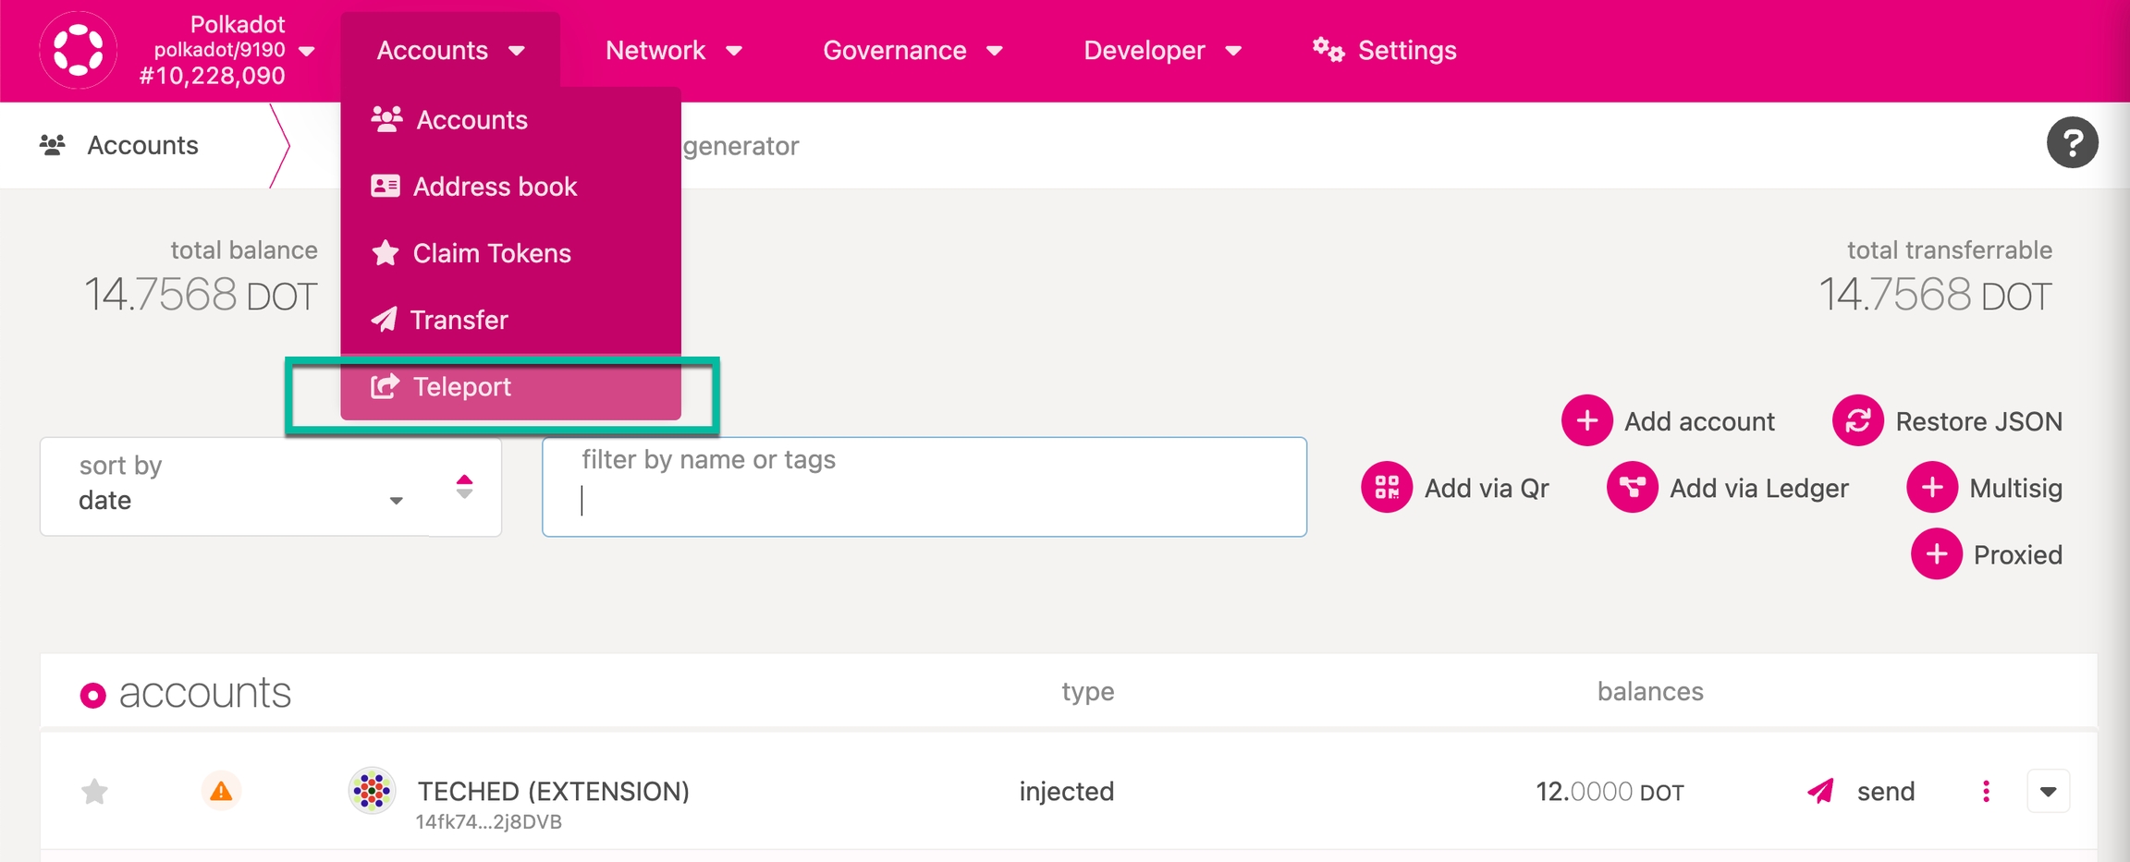Open the three-dot menu for TECHED account
The image size is (2130, 862).
point(1986,791)
